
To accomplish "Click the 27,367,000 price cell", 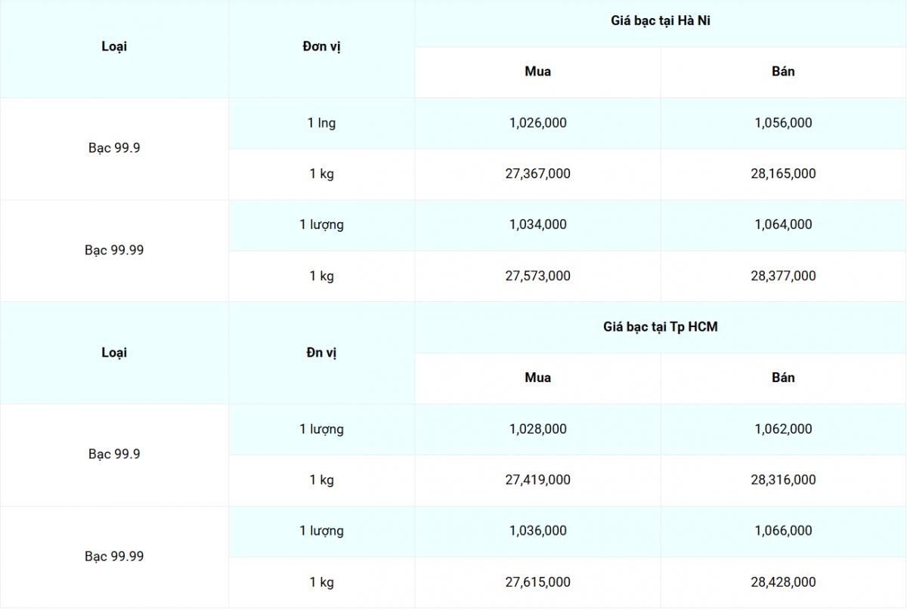I will click(x=537, y=174).
